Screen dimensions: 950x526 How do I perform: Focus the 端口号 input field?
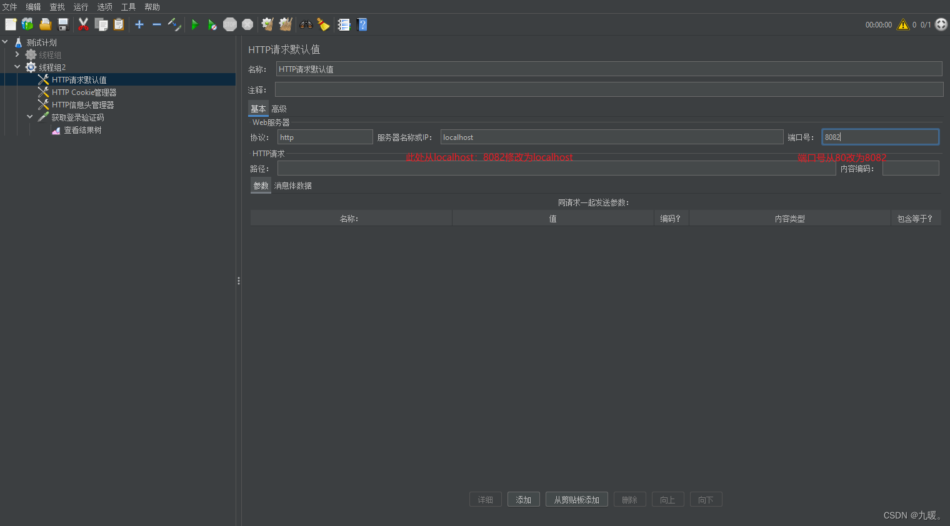click(880, 136)
